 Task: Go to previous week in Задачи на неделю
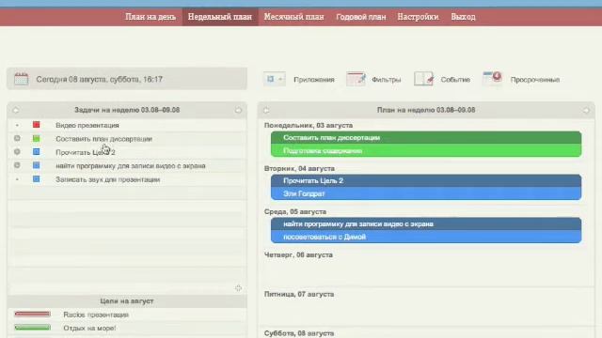(16, 111)
